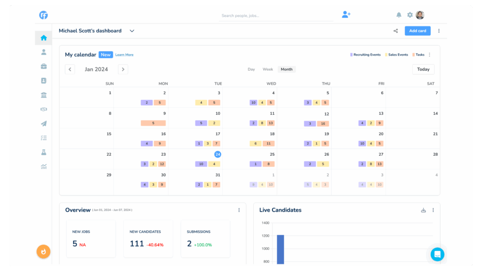Click the add-person icon near the search bar
This screenshot has height=271, width=482.
(346, 15)
